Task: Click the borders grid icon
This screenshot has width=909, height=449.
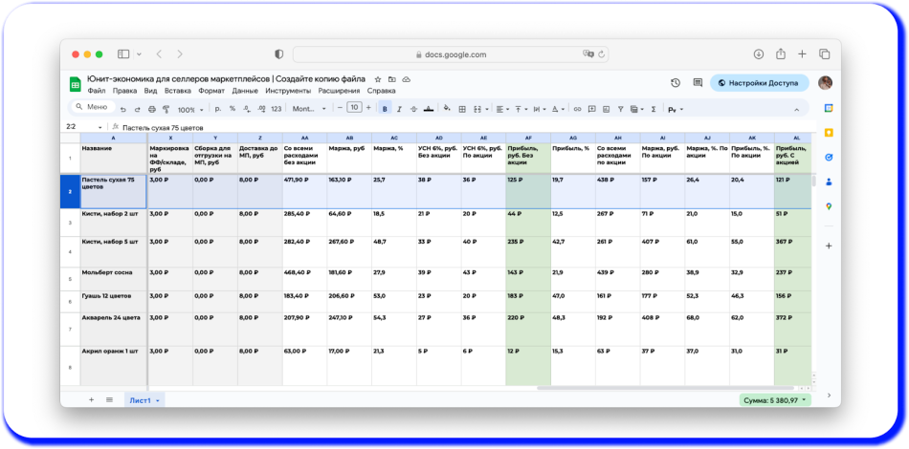Action: point(462,109)
